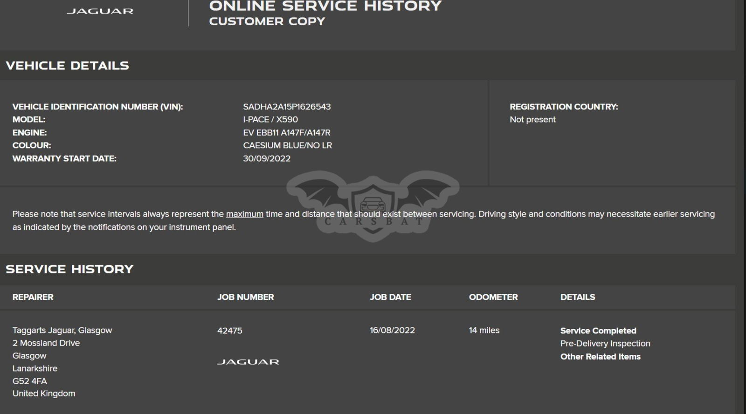
Task: Click the VEHICLE DETAILS section heading
Action: tap(67, 66)
